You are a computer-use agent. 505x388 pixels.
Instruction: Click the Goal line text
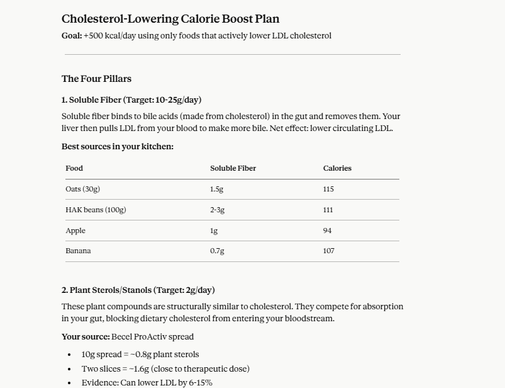pos(196,35)
